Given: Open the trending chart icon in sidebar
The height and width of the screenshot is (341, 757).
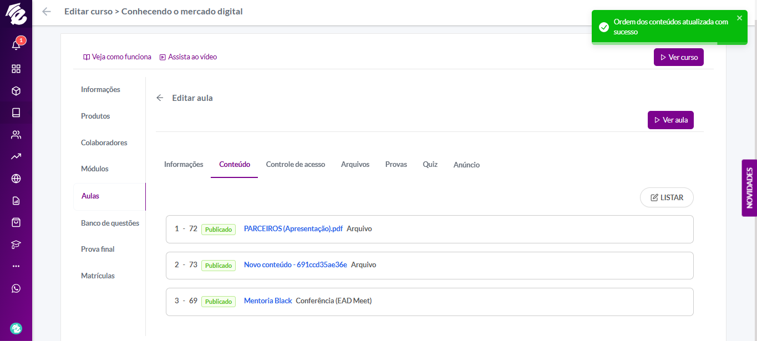Looking at the screenshot, I should point(16,156).
